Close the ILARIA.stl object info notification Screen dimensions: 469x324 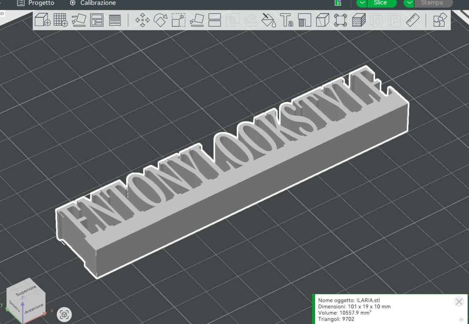coord(459,302)
